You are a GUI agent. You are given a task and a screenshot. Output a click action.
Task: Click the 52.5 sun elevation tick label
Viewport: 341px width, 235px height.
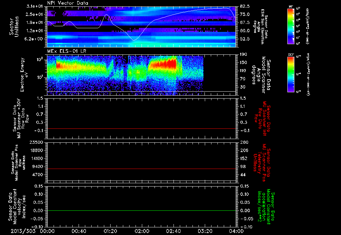click(245, 39)
